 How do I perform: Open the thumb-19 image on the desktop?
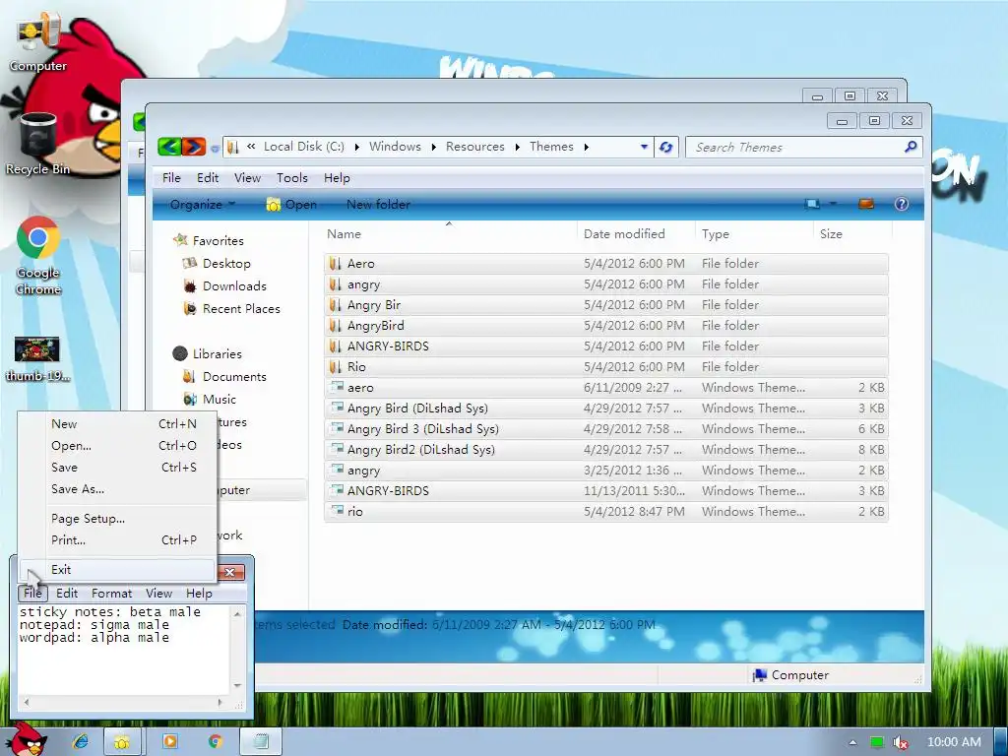37,358
